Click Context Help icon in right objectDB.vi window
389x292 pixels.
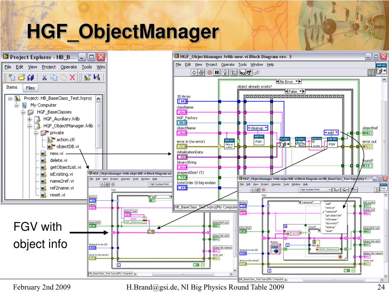[376, 190]
